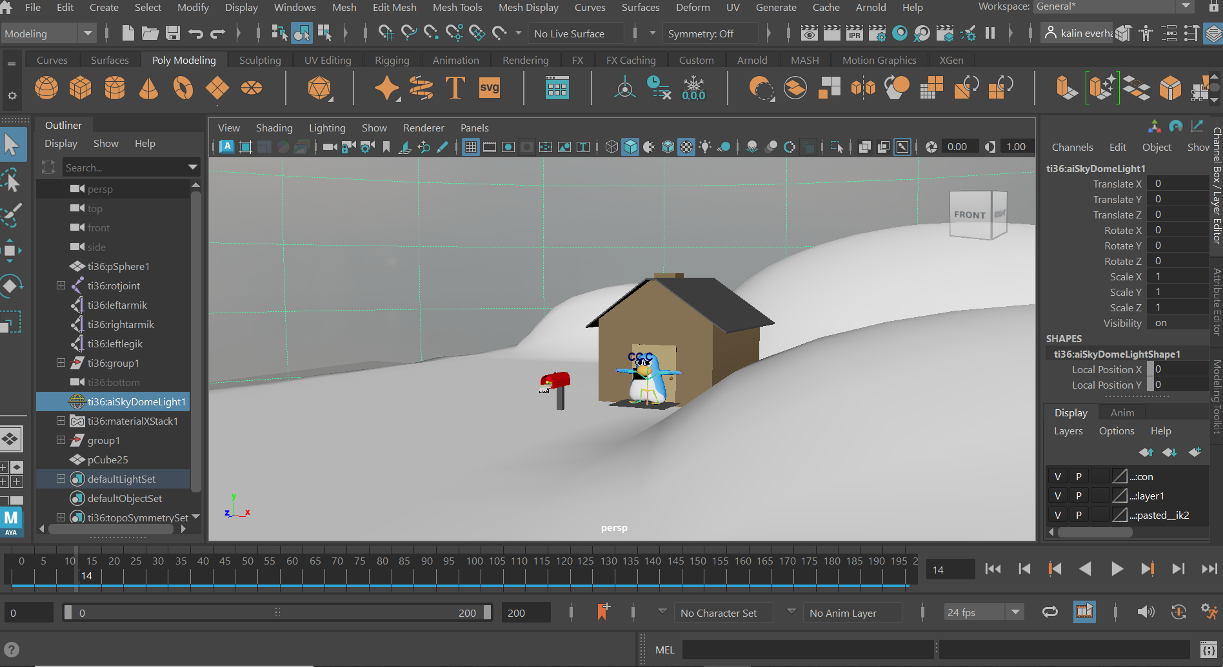1223x667 pixels.
Task: Click the Freeze Transformations shelf icon
Action: click(694, 88)
